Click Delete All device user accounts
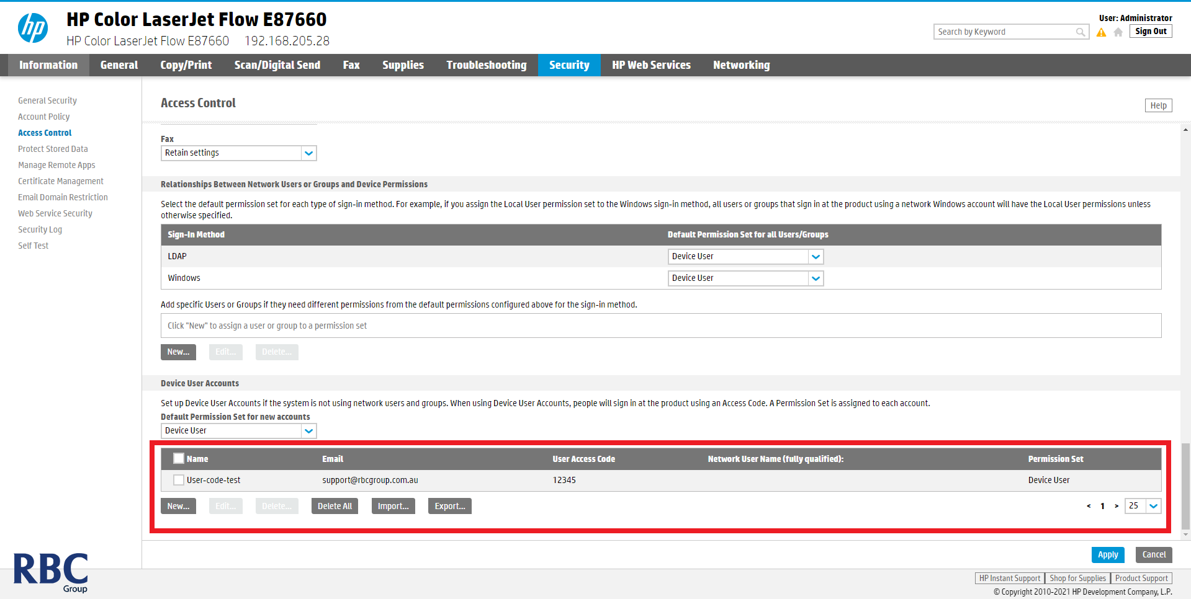 click(335, 506)
